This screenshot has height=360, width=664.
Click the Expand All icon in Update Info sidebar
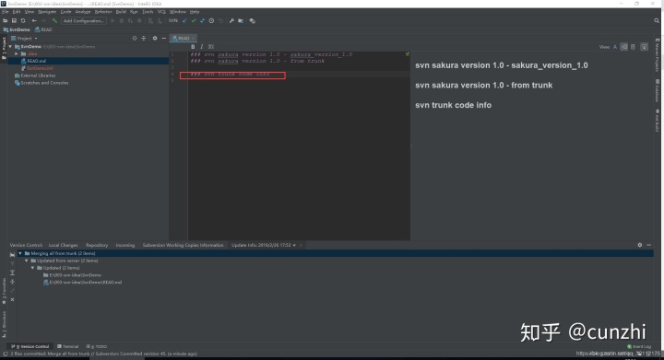click(12, 273)
